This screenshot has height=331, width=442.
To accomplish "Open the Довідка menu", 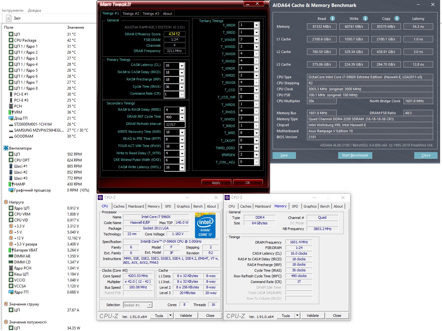I will (34, 10).
